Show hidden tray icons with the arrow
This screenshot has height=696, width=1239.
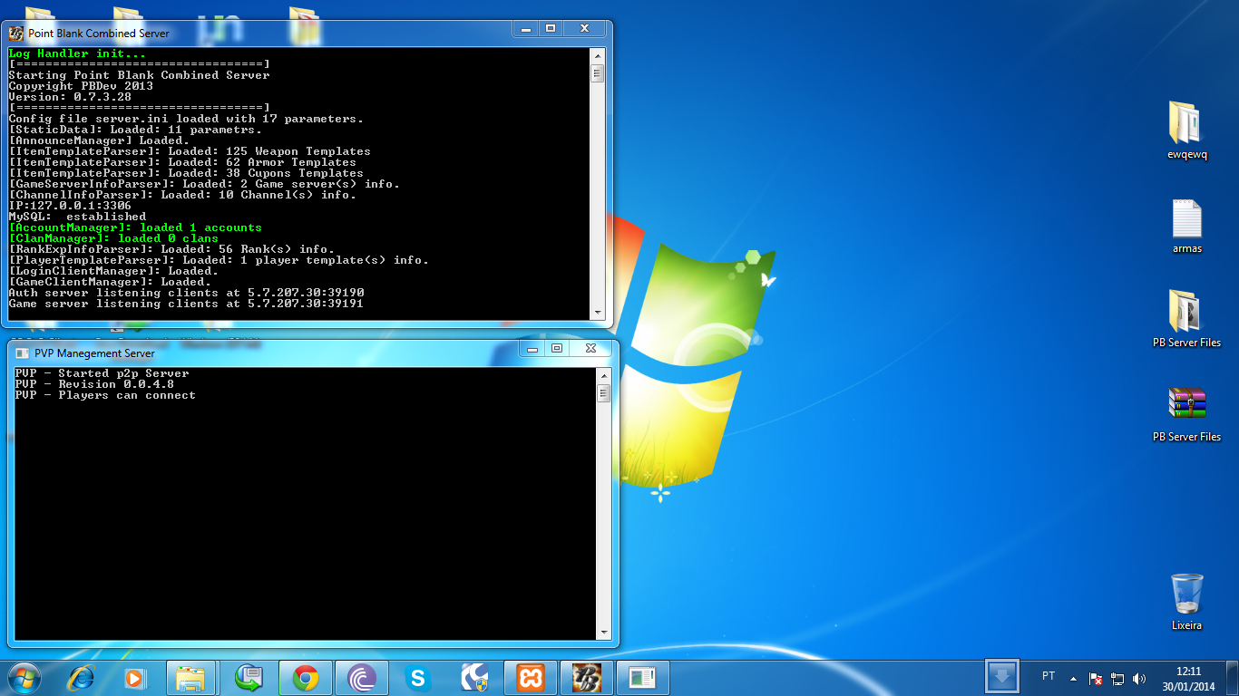click(x=1073, y=679)
